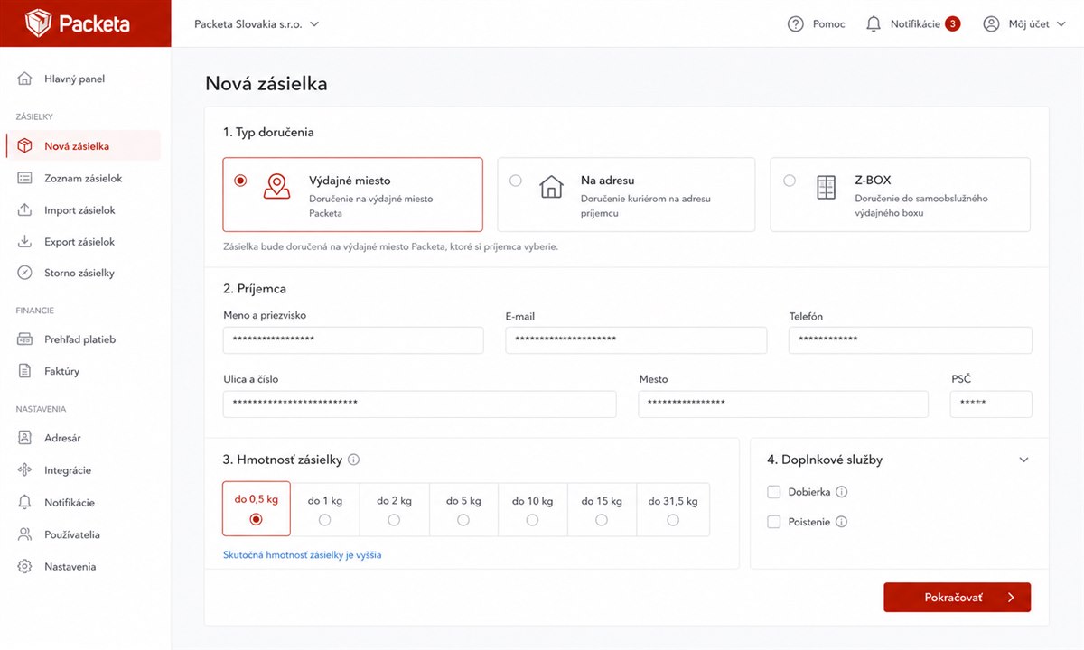The width and height of the screenshot is (1084, 650).
Task: Open Packeta Slovakia s.r.o. company dropdown
Action: coord(257,24)
